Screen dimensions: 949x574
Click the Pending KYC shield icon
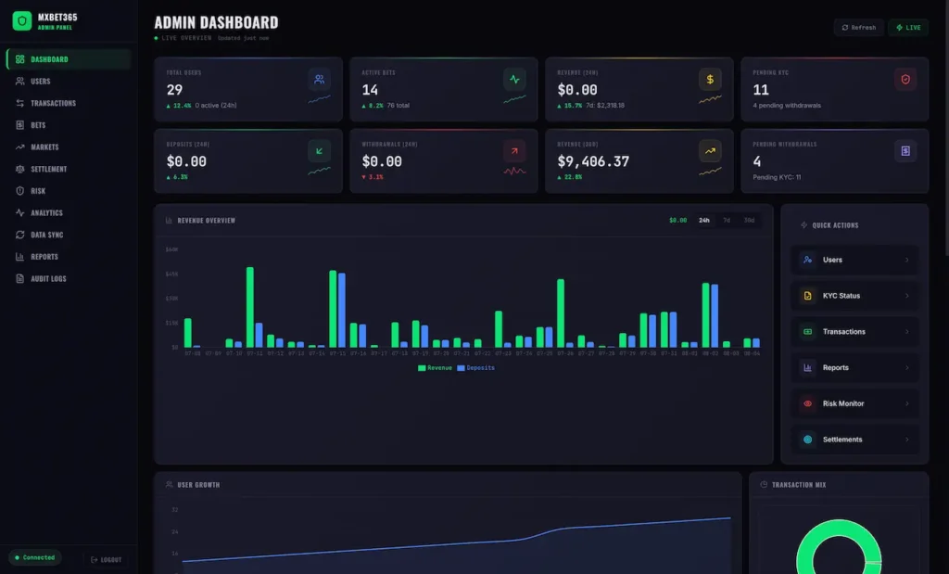coord(905,80)
